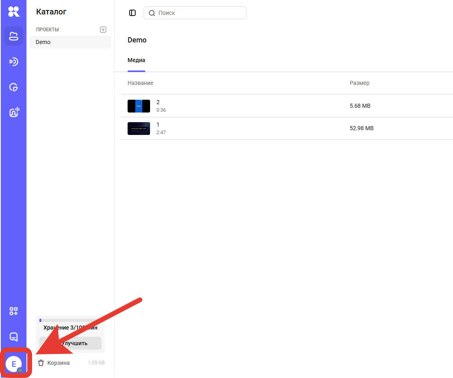Toggle the sidebar panel icon near search
The image size is (453, 378).
pyautogui.click(x=132, y=13)
